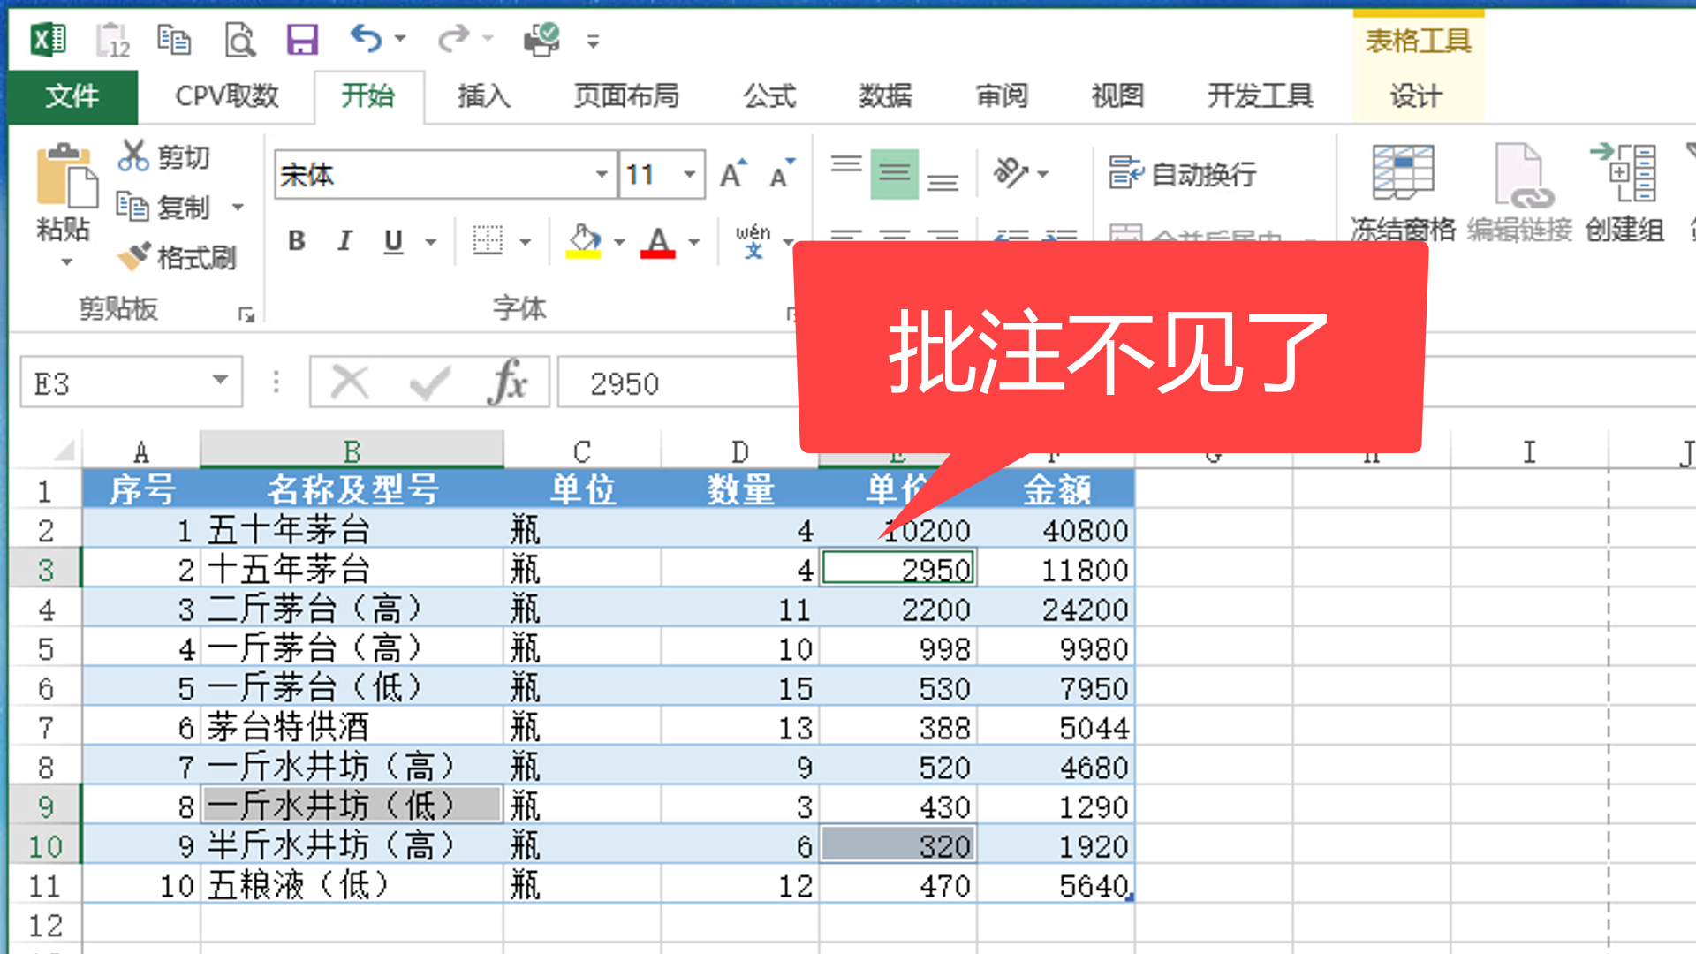
Task: Toggle italic formatting
Action: tap(345, 240)
